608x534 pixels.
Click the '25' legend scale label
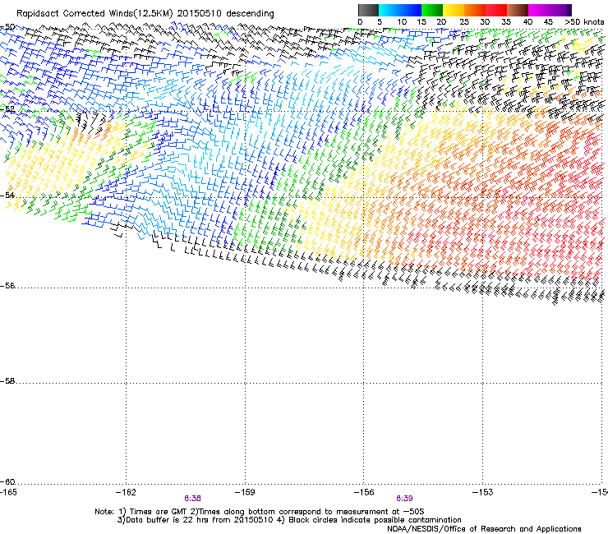click(464, 22)
